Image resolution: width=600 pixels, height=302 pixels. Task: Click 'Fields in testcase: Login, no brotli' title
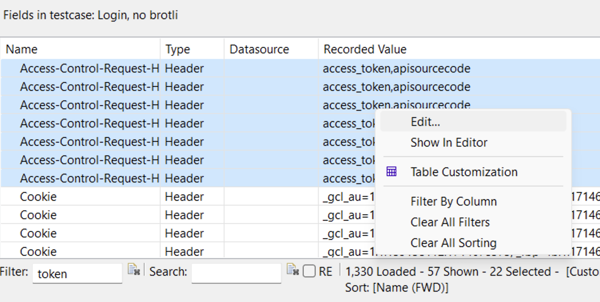(91, 16)
